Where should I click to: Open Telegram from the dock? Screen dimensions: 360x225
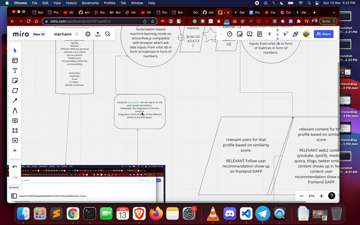point(262,213)
